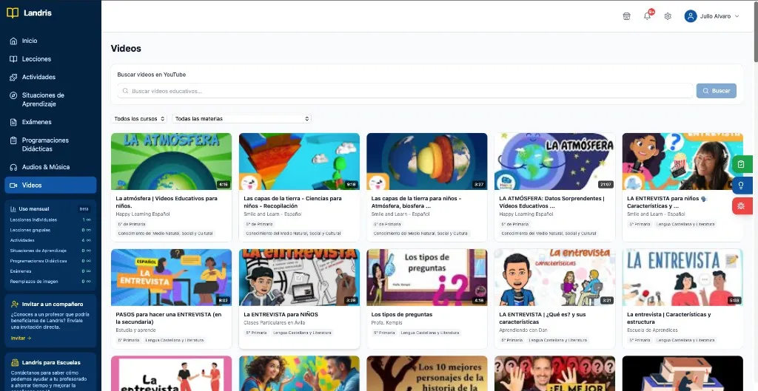Open notifications bell icon
Screen dimensions: 758x391
(x=647, y=16)
